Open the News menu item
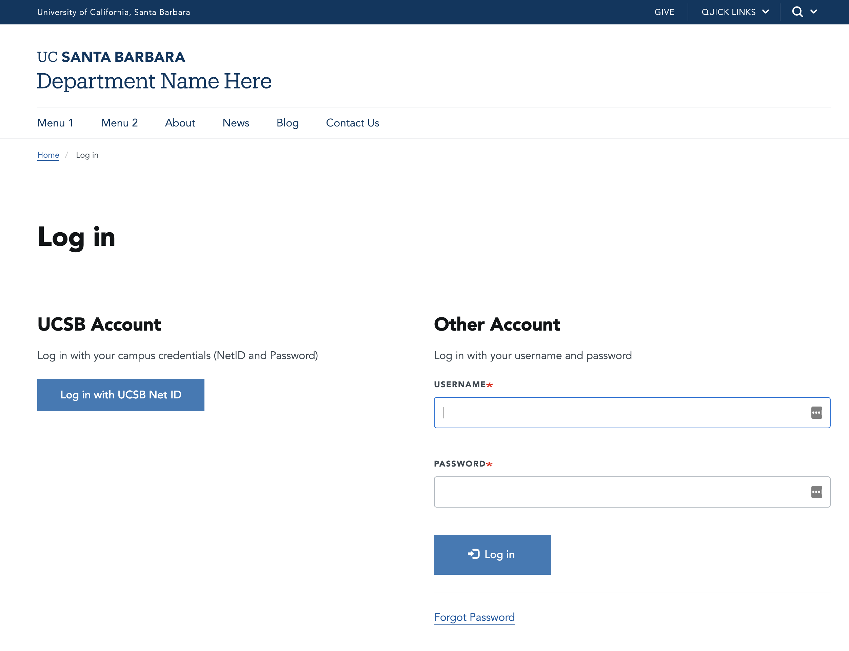The height and width of the screenshot is (651, 849). pyautogui.click(x=236, y=123)
